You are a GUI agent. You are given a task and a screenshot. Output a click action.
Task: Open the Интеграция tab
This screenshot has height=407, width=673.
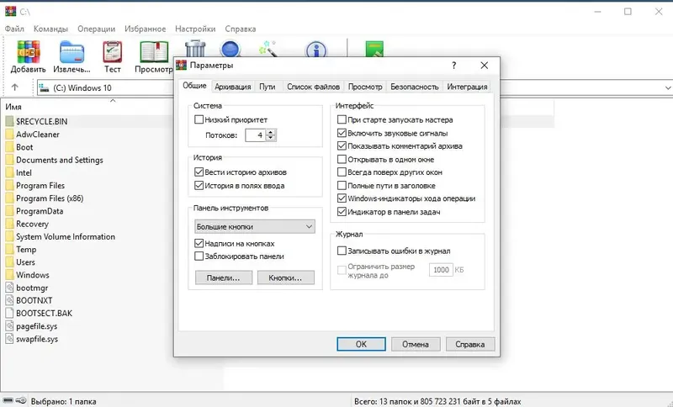point(467,87)
